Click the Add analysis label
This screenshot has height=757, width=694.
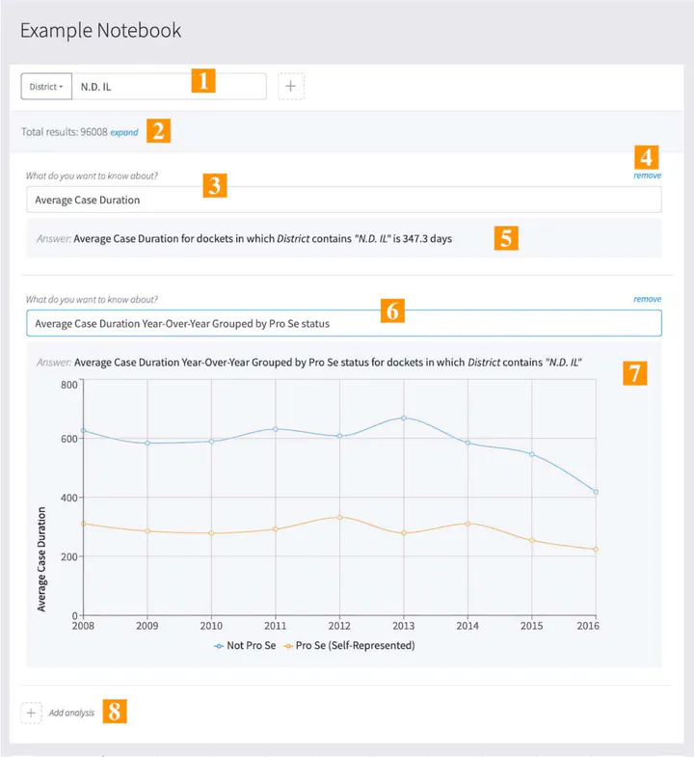[72, 713]
